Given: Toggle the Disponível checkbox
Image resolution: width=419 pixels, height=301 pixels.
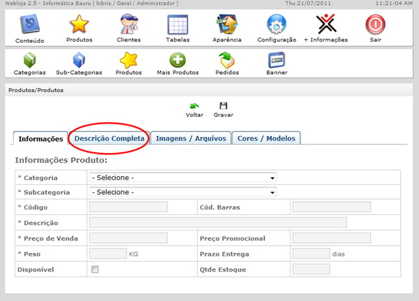Looking at the screenshot, I should point(95,270).
